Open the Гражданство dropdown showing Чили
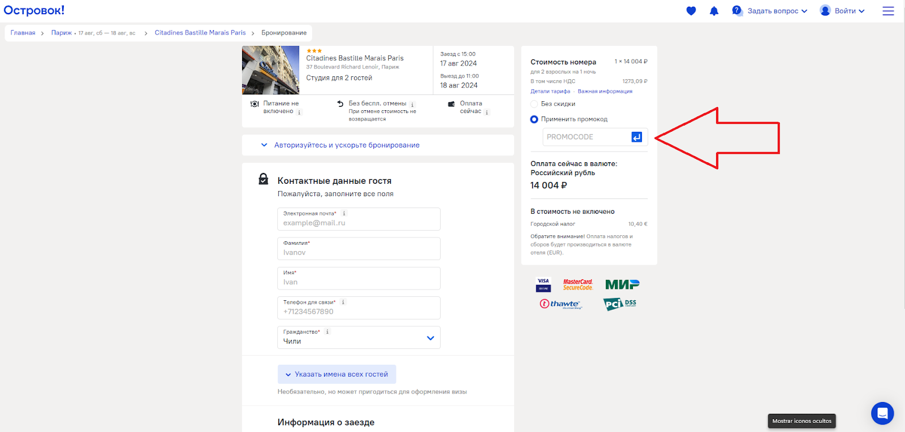The width and height of the screenshot is (905, 432). click(x=359, y=337)
